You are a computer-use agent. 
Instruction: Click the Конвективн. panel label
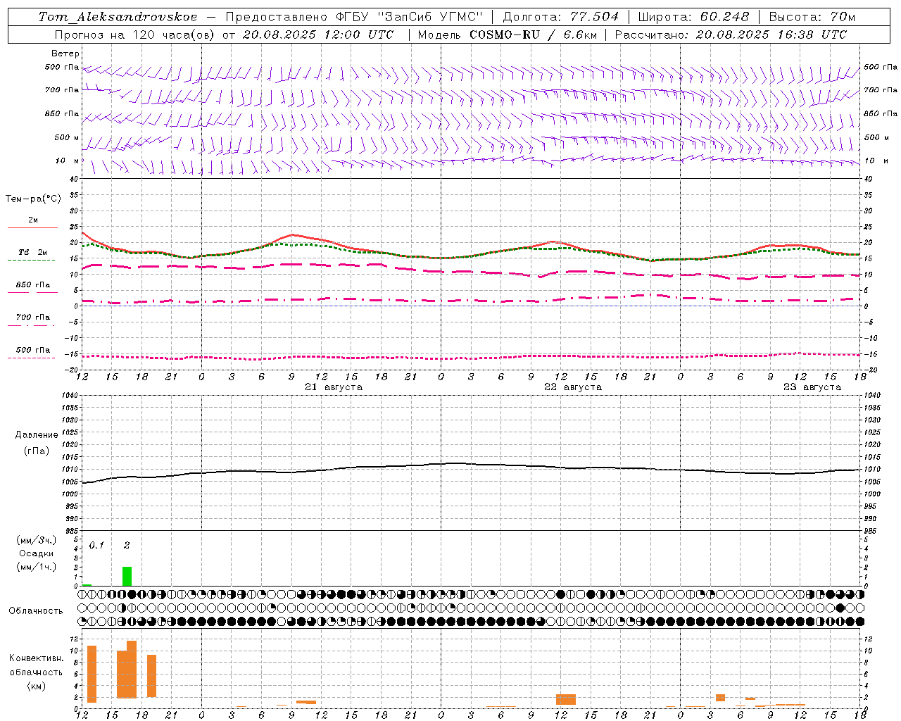click(x=36, y=658)
